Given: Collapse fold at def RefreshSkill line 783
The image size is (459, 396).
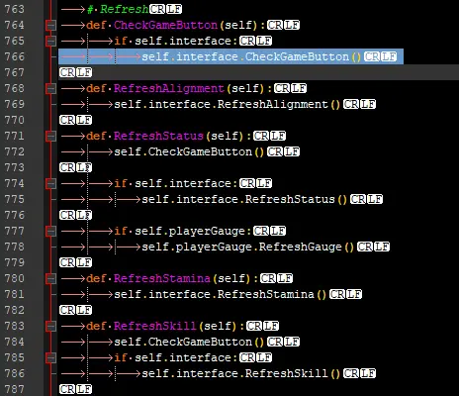Looking at the screenshot, I should point(51,326).
